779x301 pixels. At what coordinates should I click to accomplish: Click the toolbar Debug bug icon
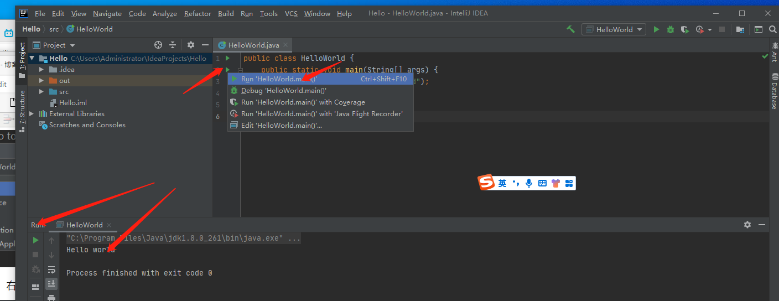(x=671, y=29)
